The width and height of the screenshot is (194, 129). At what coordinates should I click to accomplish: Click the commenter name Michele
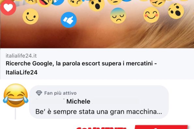pos(78,101)
